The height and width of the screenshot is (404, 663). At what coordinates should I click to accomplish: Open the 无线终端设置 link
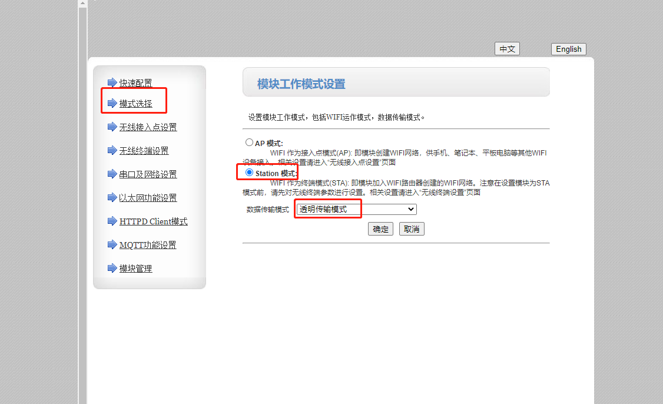[144, 151]
